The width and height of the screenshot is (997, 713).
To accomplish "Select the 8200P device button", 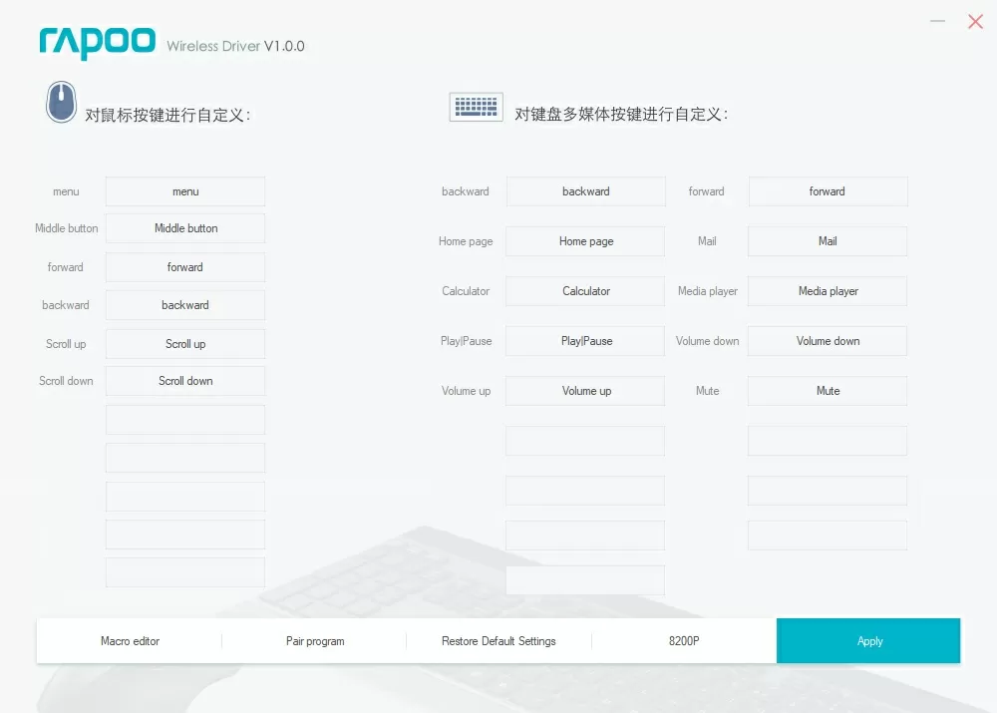I will tap(684, 641).
